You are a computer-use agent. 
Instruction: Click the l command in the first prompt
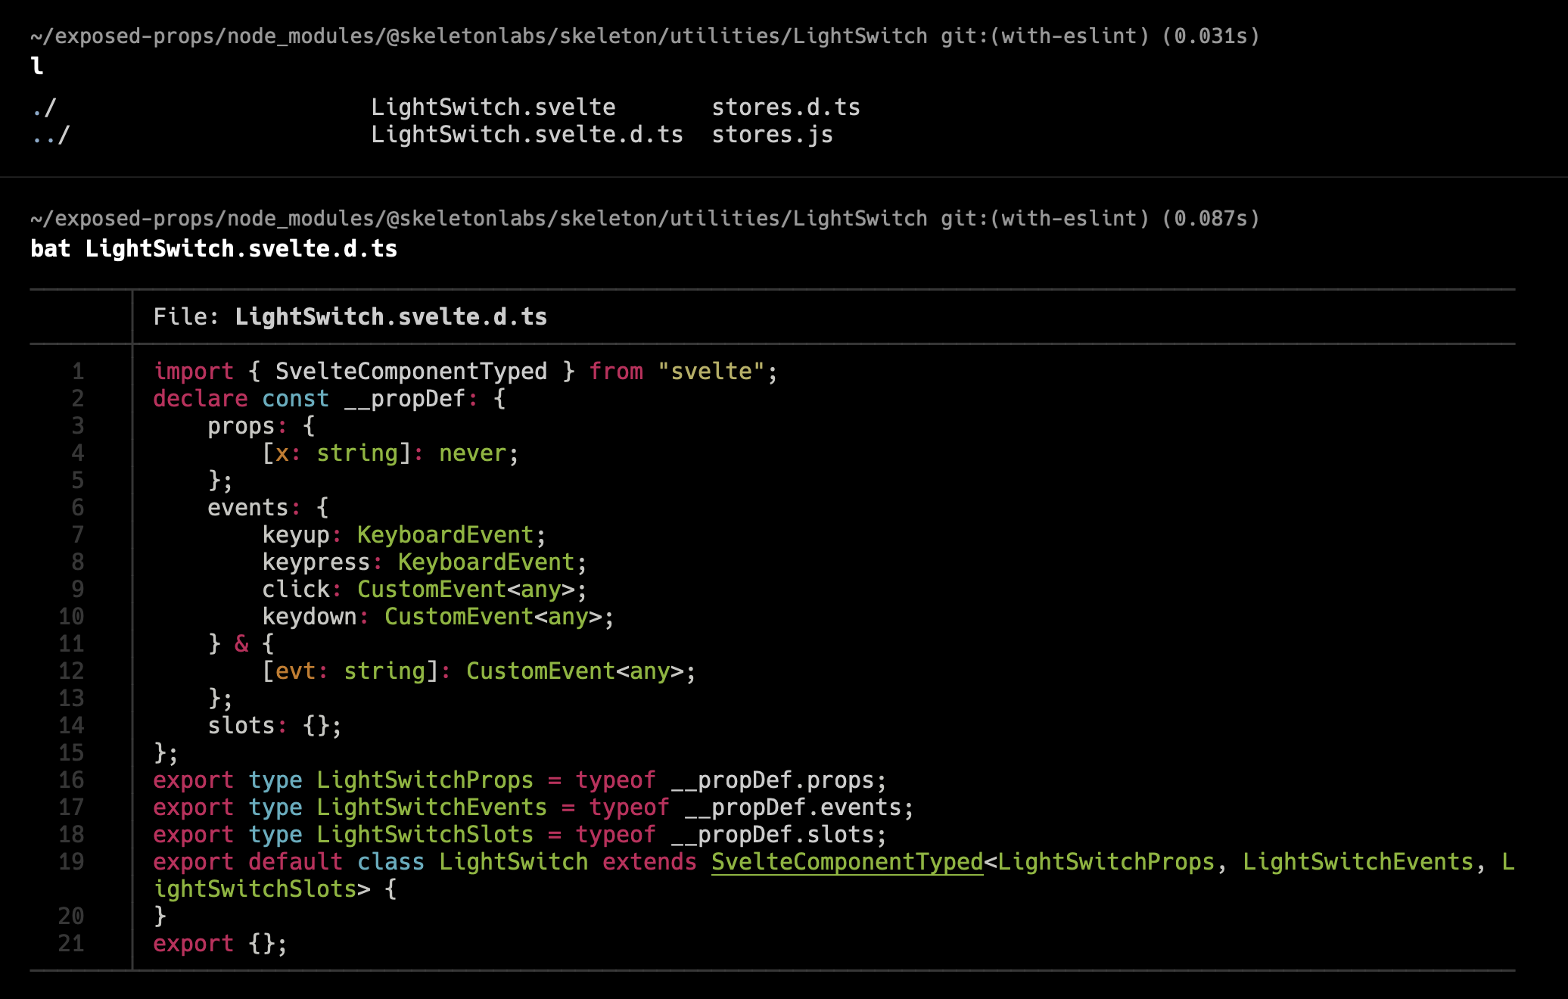pos(36,67)
